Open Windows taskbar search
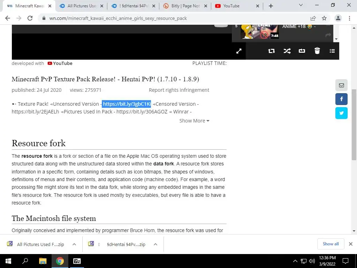 coord(25,261)
